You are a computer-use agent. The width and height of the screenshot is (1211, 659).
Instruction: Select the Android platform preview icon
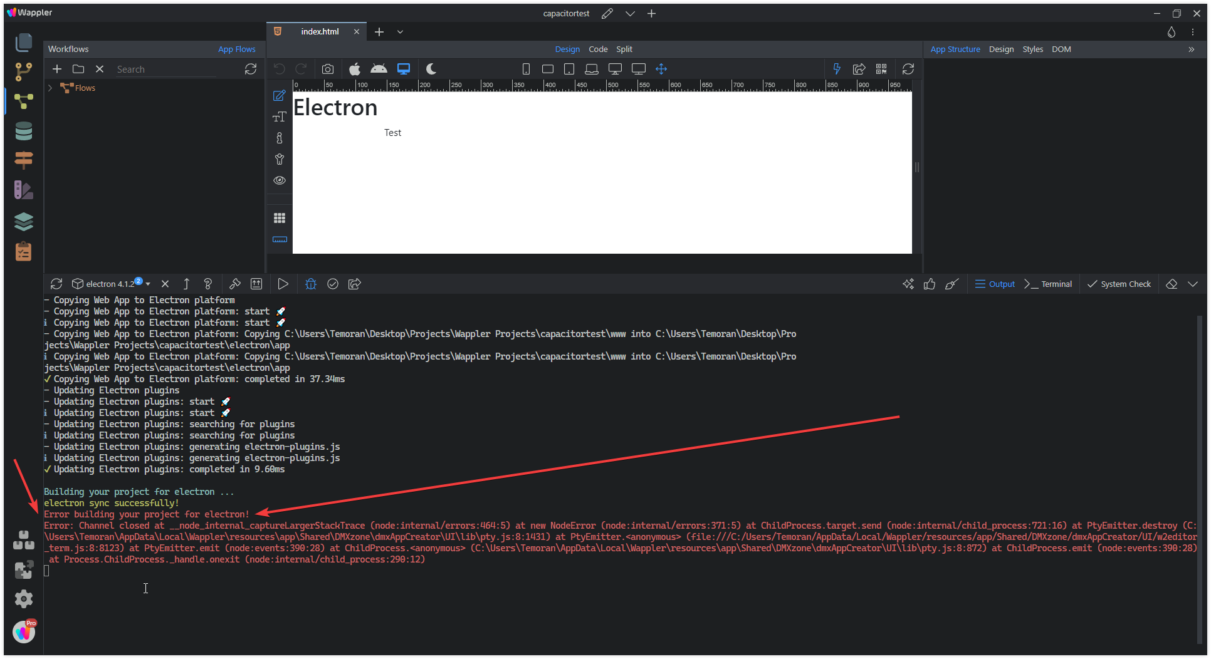click(379, 69)
